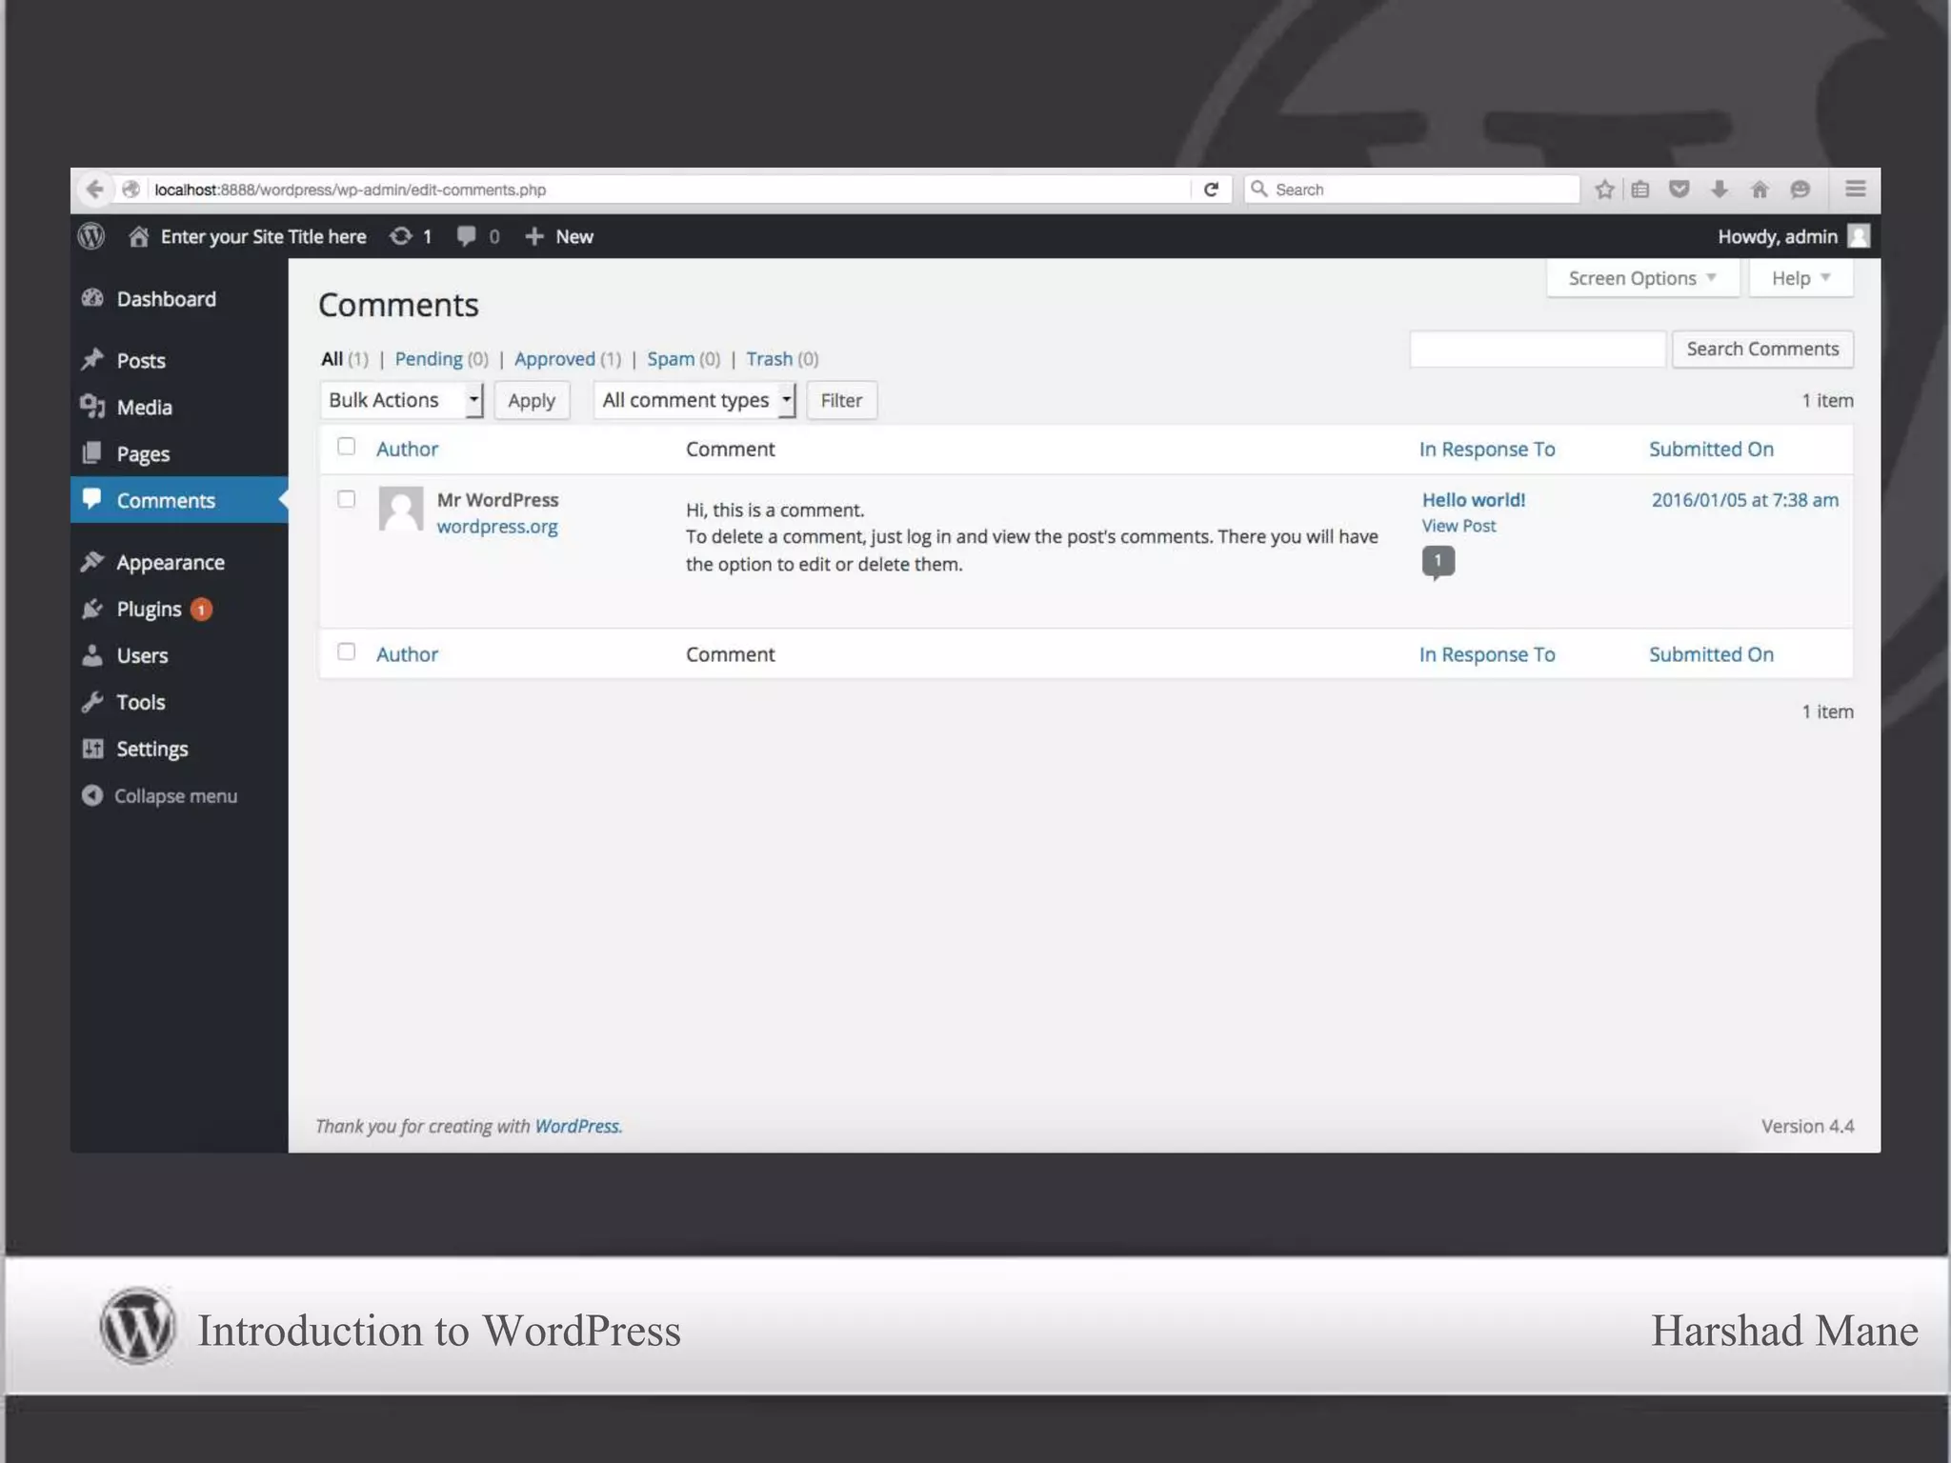The height and width of the screenshot is (1463, 1951).
Task: Click the Tools wrench icon
Action: point(92,701)
